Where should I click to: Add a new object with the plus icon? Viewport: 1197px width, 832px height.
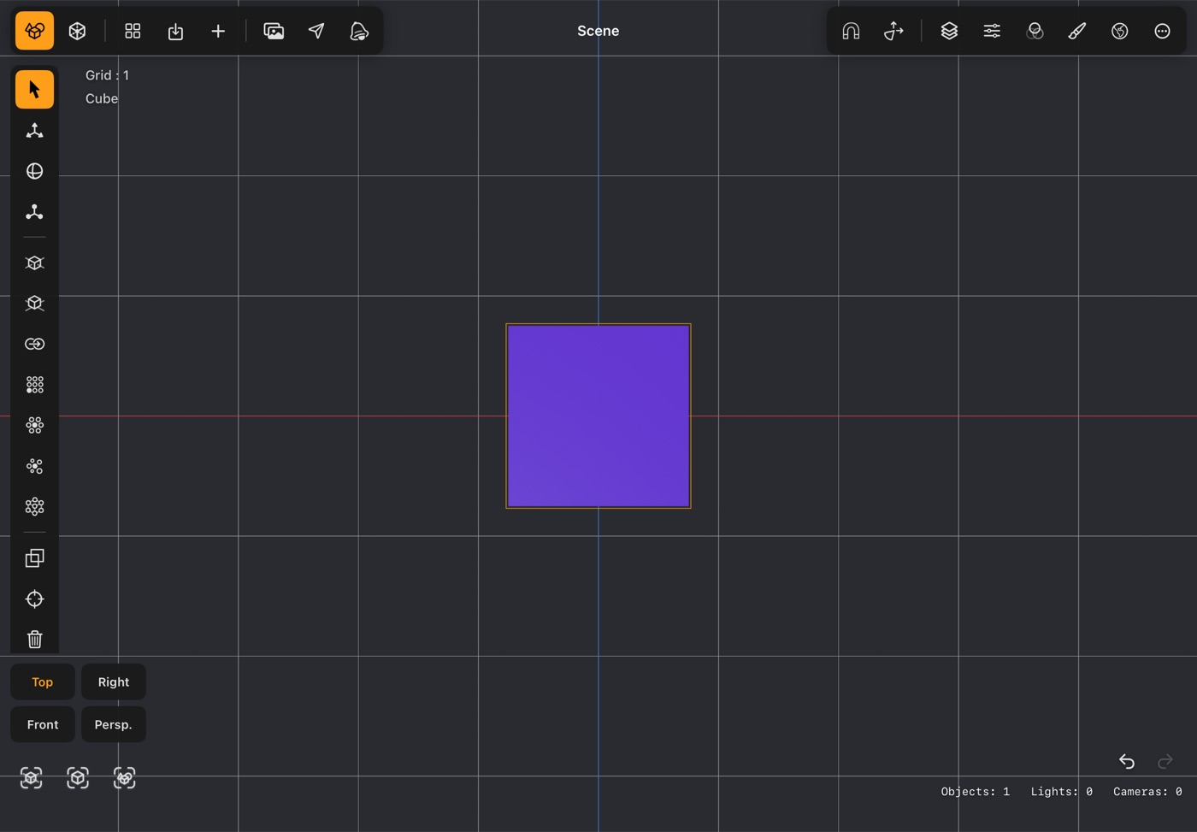pos(218,31)
